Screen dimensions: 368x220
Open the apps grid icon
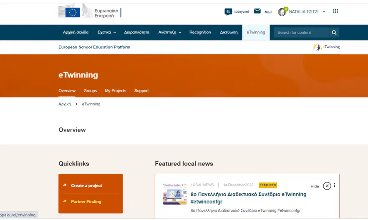pyautogui.click(x=335, y=11)
